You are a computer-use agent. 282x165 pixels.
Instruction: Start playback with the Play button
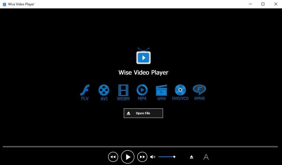coord(128,157)
